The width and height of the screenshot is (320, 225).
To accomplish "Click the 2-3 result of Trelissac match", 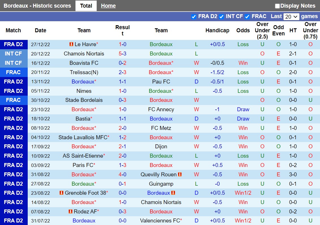I will click(x=122, y=72).
